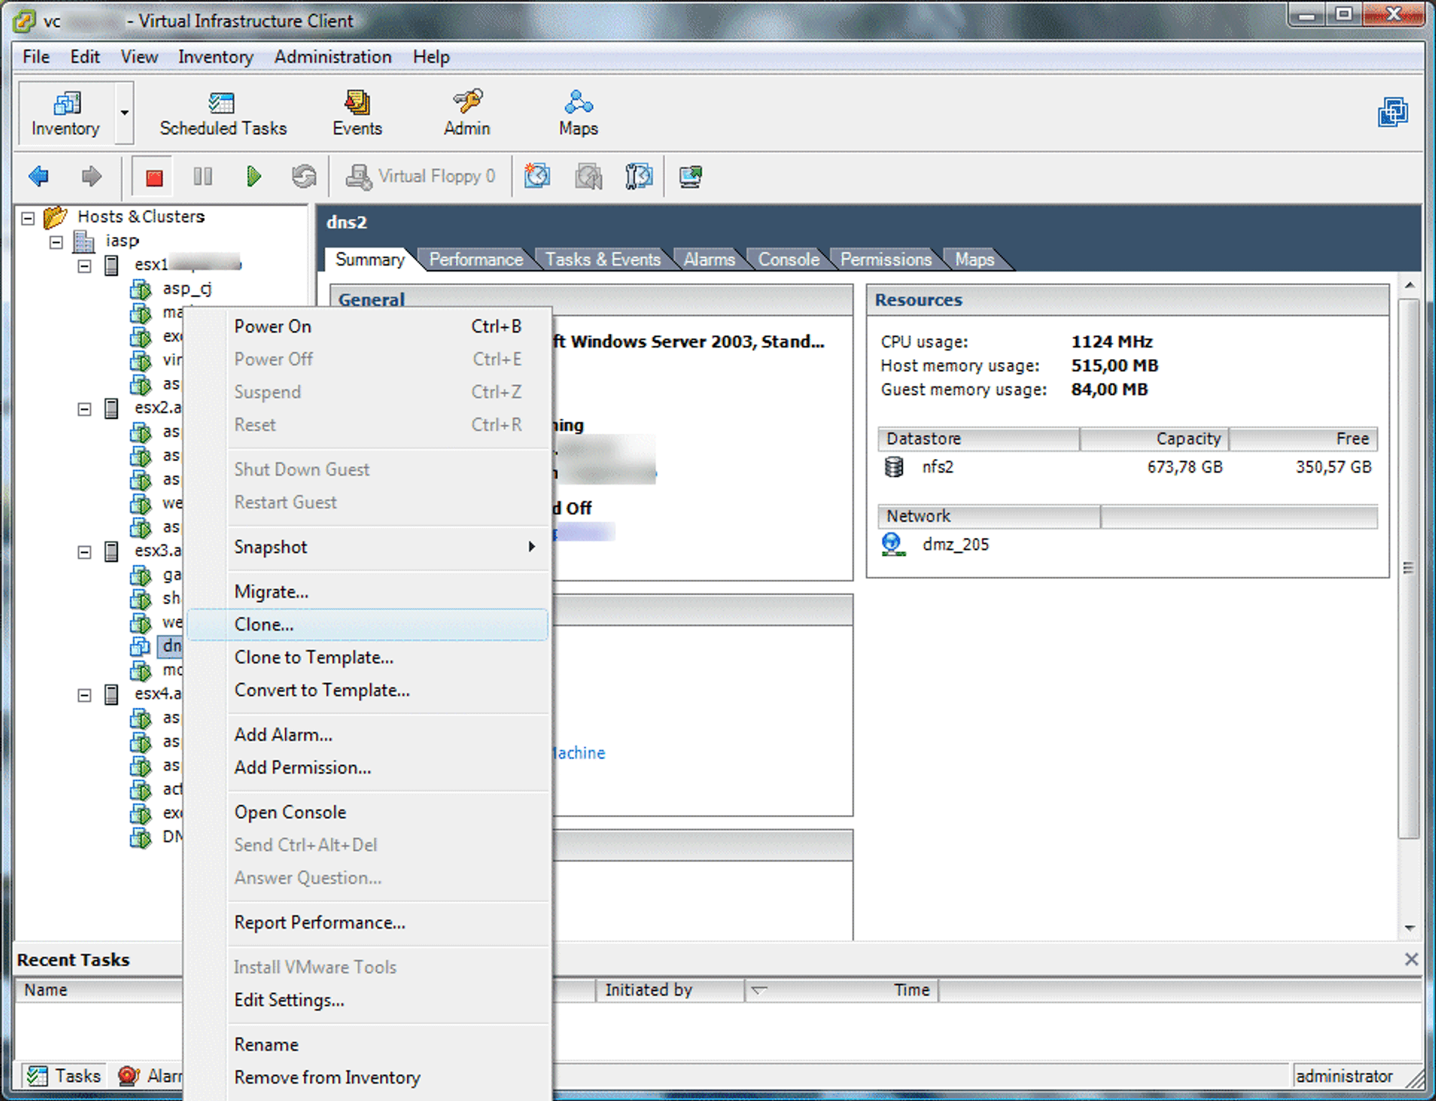Viewport: 1436px width, 1101px height.
Task: Open the Inventory menu
Action: pyautogui.click(x=215, y=57)
